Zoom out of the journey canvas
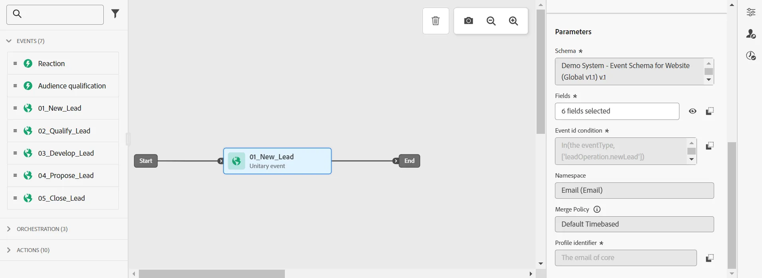Screen dimensions: 762x278 click(x=491, y=21)
